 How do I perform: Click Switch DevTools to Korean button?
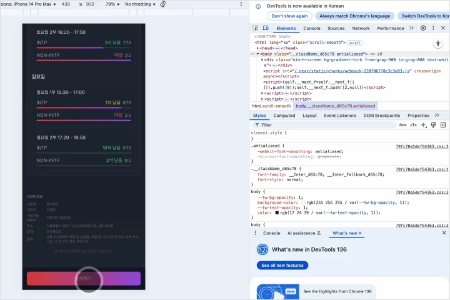pyautogui.click(x=424, y=16)
